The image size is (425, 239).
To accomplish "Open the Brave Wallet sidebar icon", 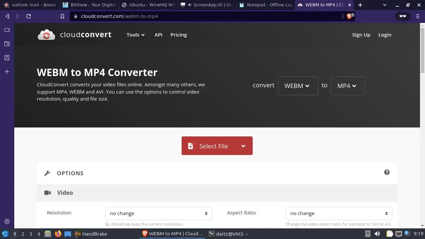I will [x=7, y=43].
